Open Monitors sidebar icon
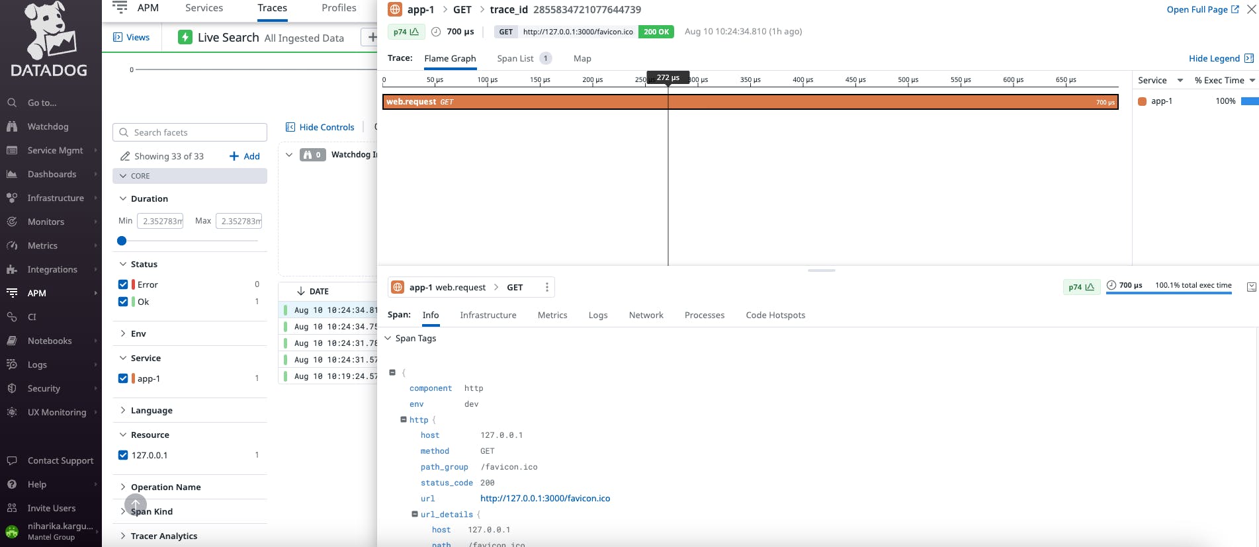This screenshot has width=1259, height=547. point(12,222)
